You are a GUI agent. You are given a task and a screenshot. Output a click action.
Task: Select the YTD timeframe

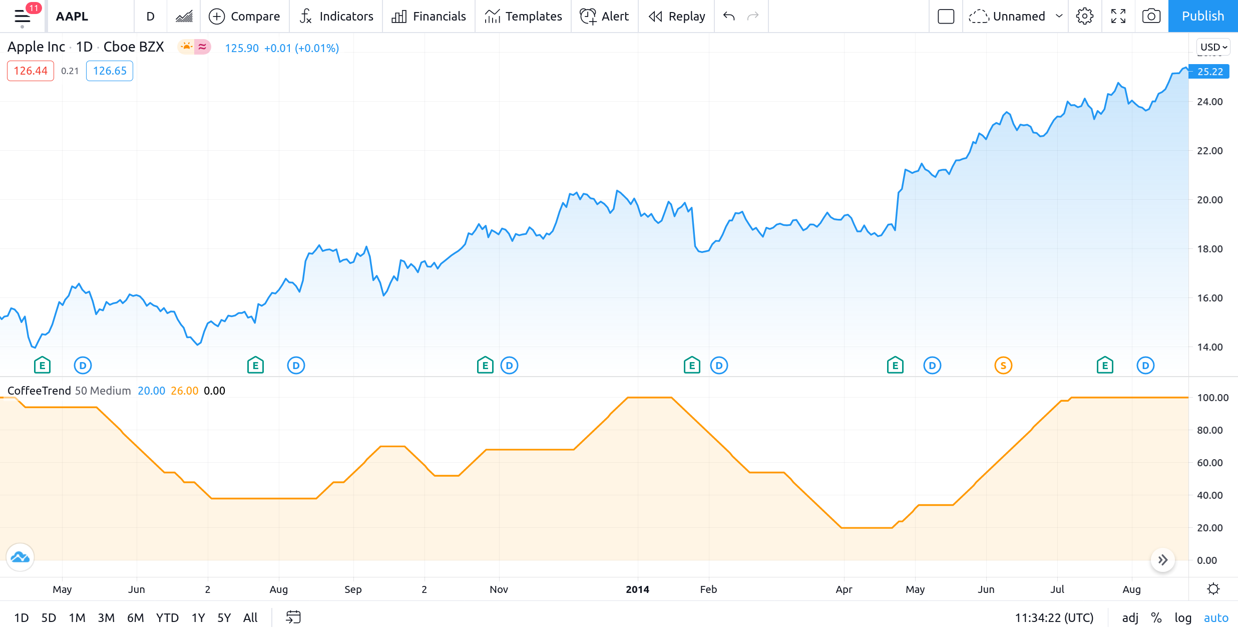pos(166,617)
